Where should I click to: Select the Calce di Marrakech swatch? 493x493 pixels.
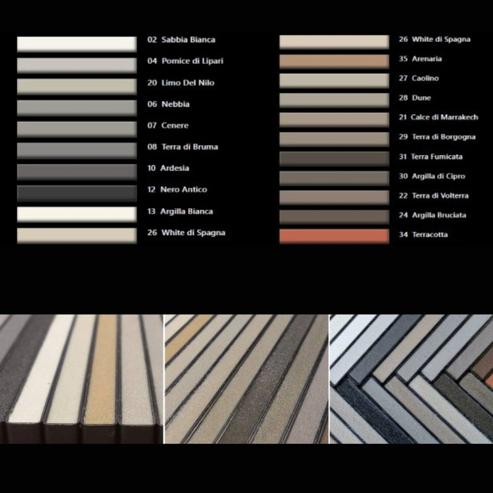click(x=334, y=120)
